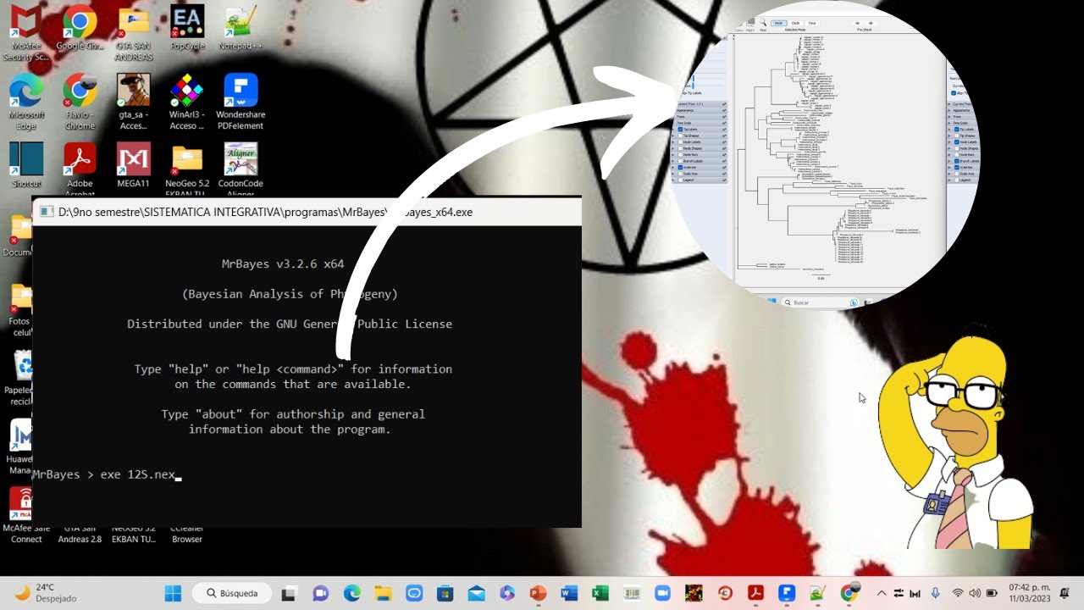Open the Mail app on the taskbar
Viewport: 1084px width, 610px height.
tap(476, 593)
